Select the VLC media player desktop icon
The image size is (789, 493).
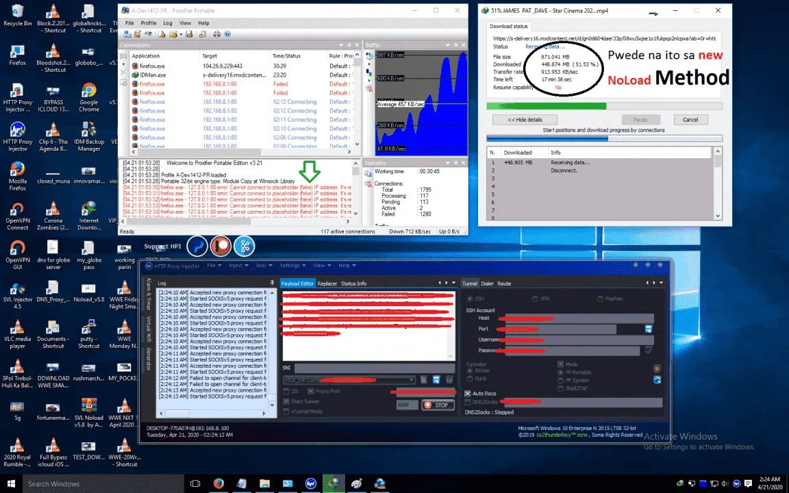tap(18, 334)
